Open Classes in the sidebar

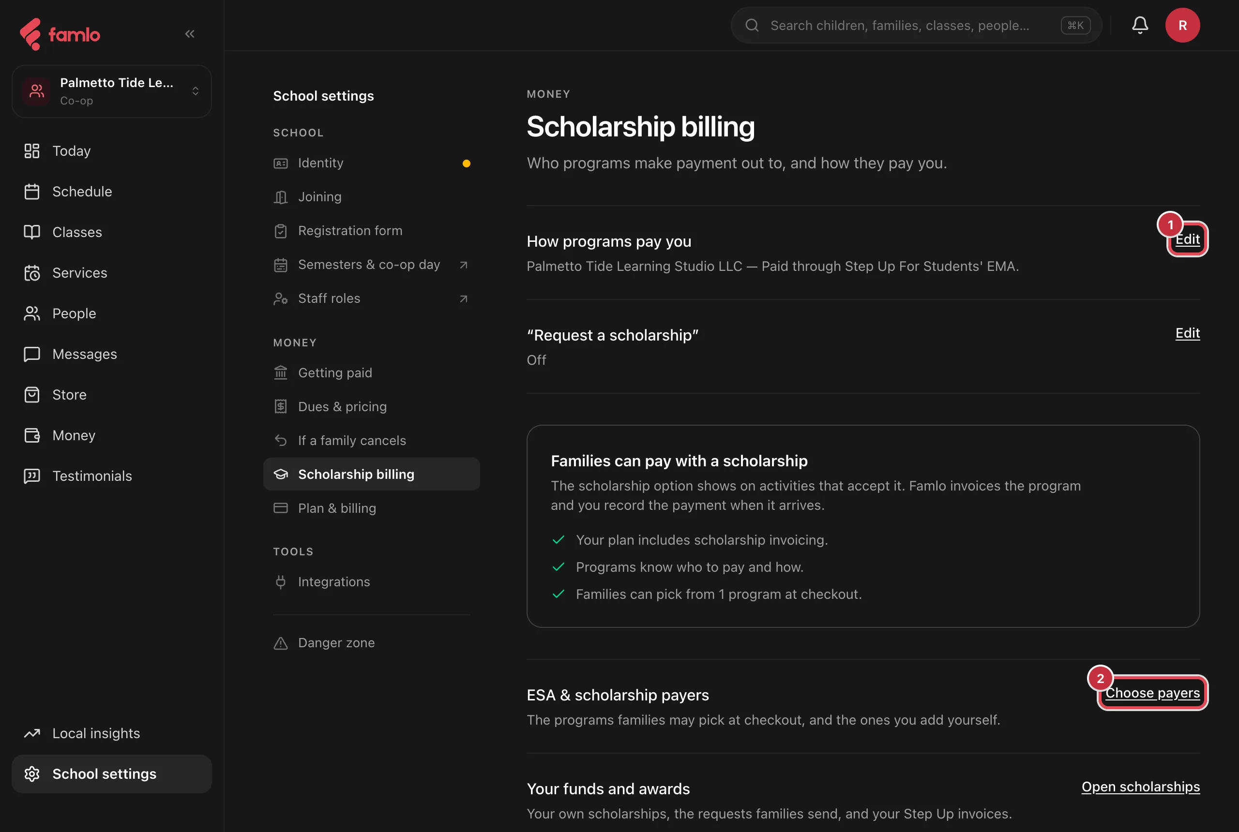click(111, 232)
